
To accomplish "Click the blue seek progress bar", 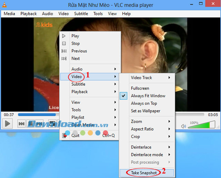I will click(x=37, y=115).
